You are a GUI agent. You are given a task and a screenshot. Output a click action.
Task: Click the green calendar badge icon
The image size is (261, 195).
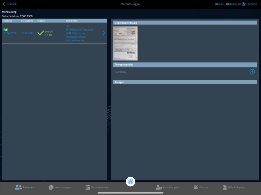click(x=6, y=30)
